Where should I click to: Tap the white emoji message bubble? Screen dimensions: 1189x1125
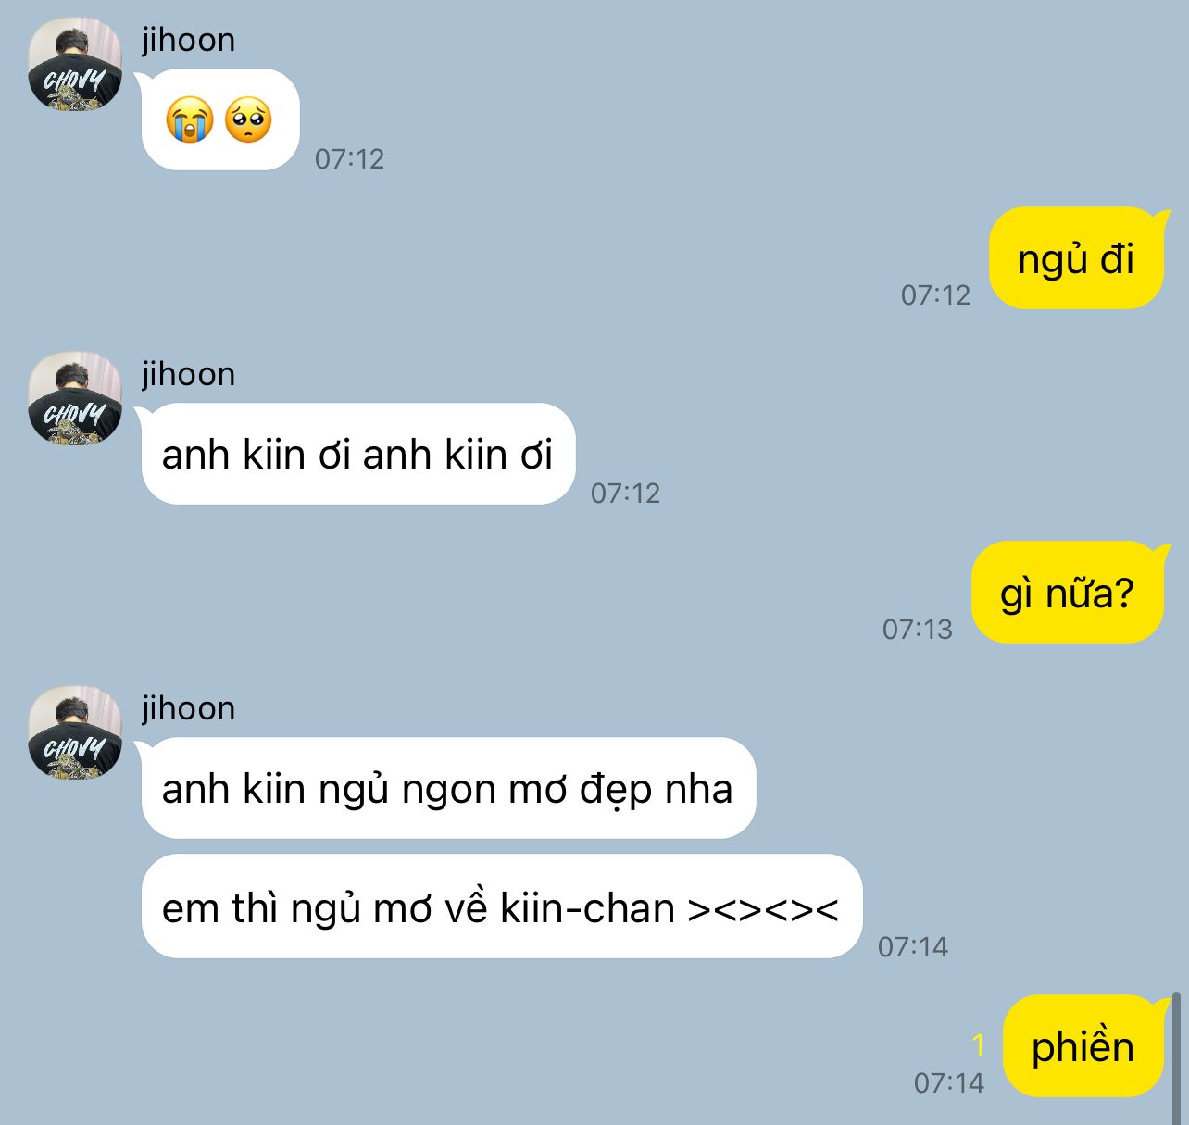tap(220, 119)
